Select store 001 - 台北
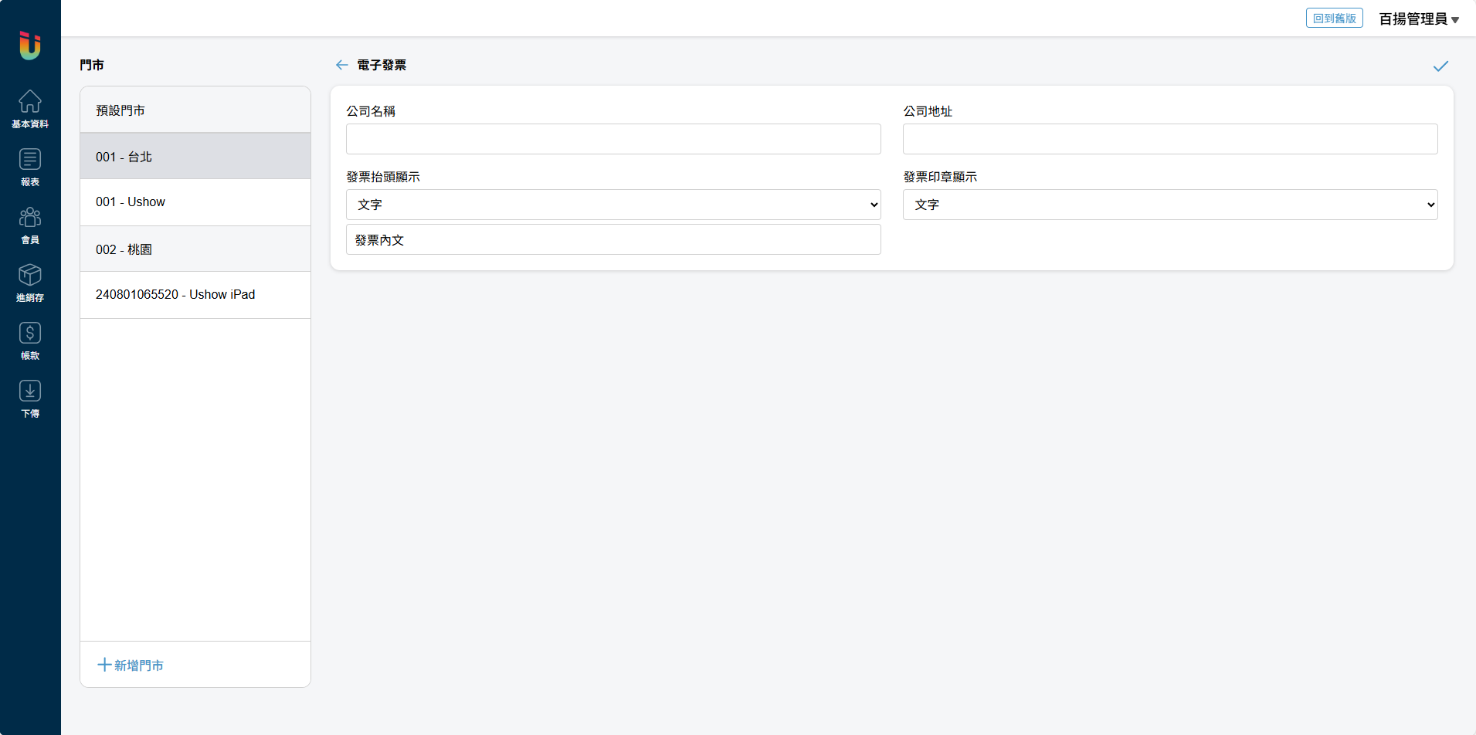This screenshot has width=1476, height=735. pyautogui.click(x=195, y=157)
